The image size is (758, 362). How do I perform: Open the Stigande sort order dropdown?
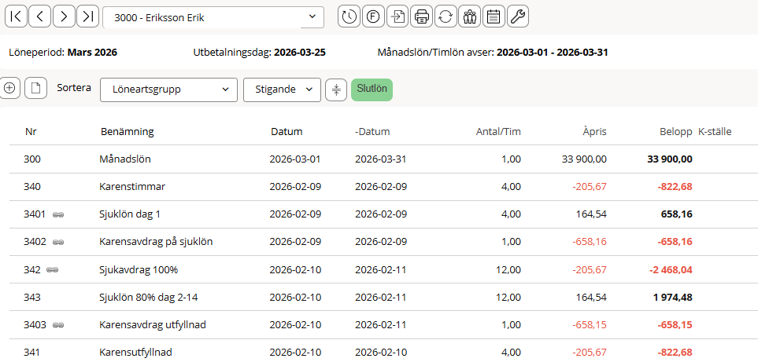(282, 90)
